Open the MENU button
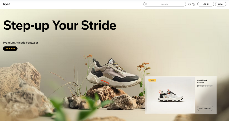The image size is (229, 121). (221, 4)
